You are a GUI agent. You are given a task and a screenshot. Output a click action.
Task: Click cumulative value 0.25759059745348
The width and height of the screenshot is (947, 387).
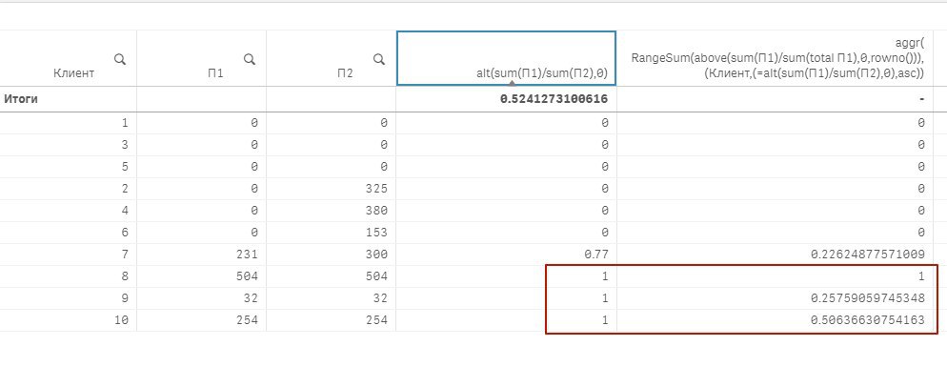tap(867, 298)
